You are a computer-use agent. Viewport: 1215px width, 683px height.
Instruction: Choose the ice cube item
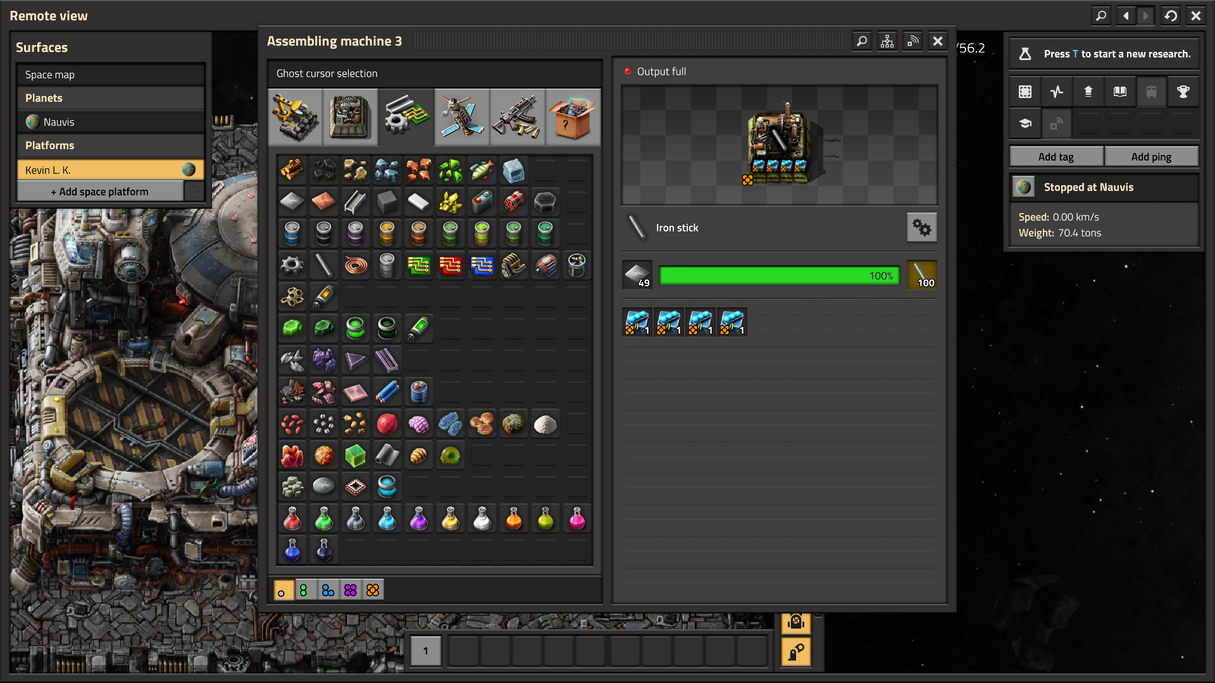click(x=514, y=170)
